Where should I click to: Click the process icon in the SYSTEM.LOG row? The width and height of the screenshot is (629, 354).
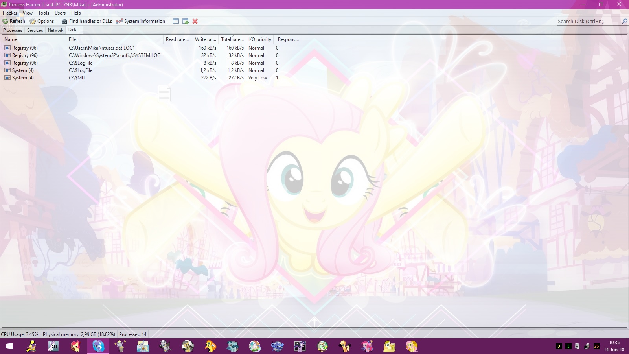(x=7, y=55)
